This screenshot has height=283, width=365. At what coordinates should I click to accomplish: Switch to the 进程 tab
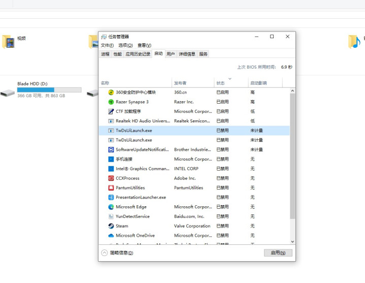click(105, 54)
